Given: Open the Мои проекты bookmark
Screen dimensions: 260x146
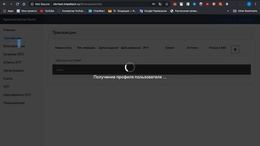Looking at the screenshot, I should (27, 11).
